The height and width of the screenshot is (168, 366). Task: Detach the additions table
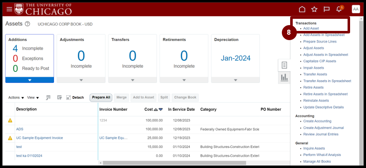pyautogui.click(x=75, y=98)
